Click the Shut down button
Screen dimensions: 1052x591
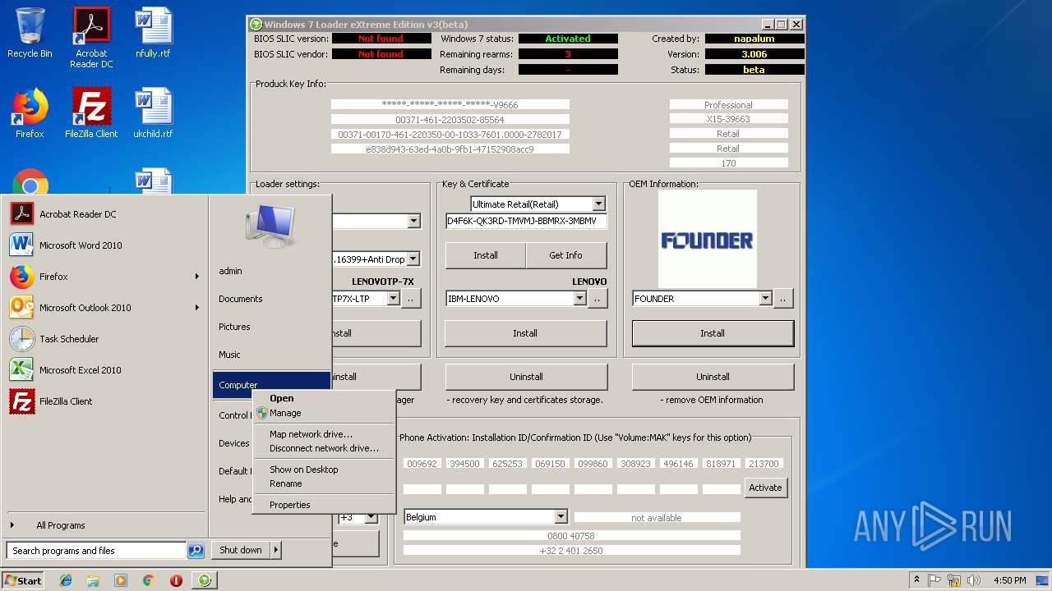pyautogui.click(x=241, y=550)
